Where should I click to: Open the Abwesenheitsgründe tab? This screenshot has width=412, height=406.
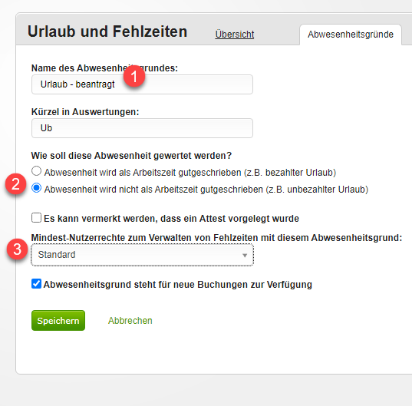pyautogui.click(x=351, y=35)
